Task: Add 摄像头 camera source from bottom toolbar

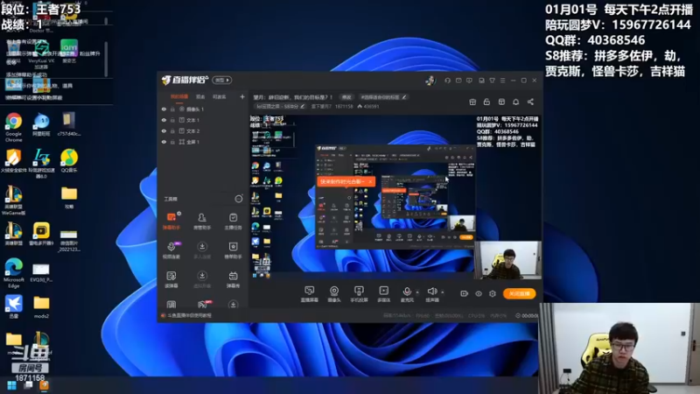Action: point(334,294)
